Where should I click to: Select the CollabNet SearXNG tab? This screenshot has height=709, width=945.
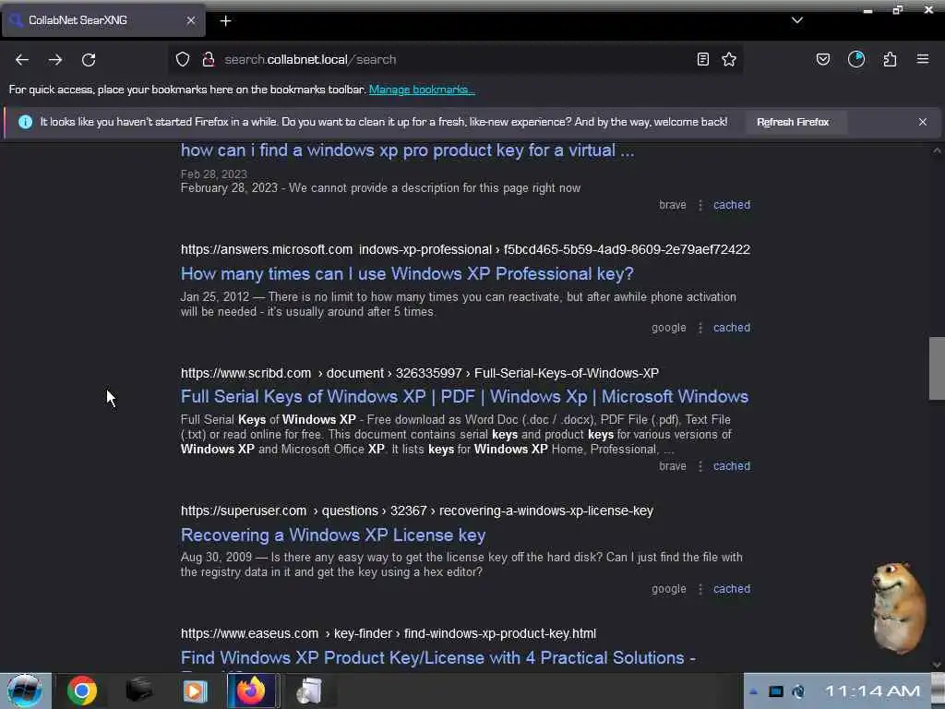pos(103,20)
